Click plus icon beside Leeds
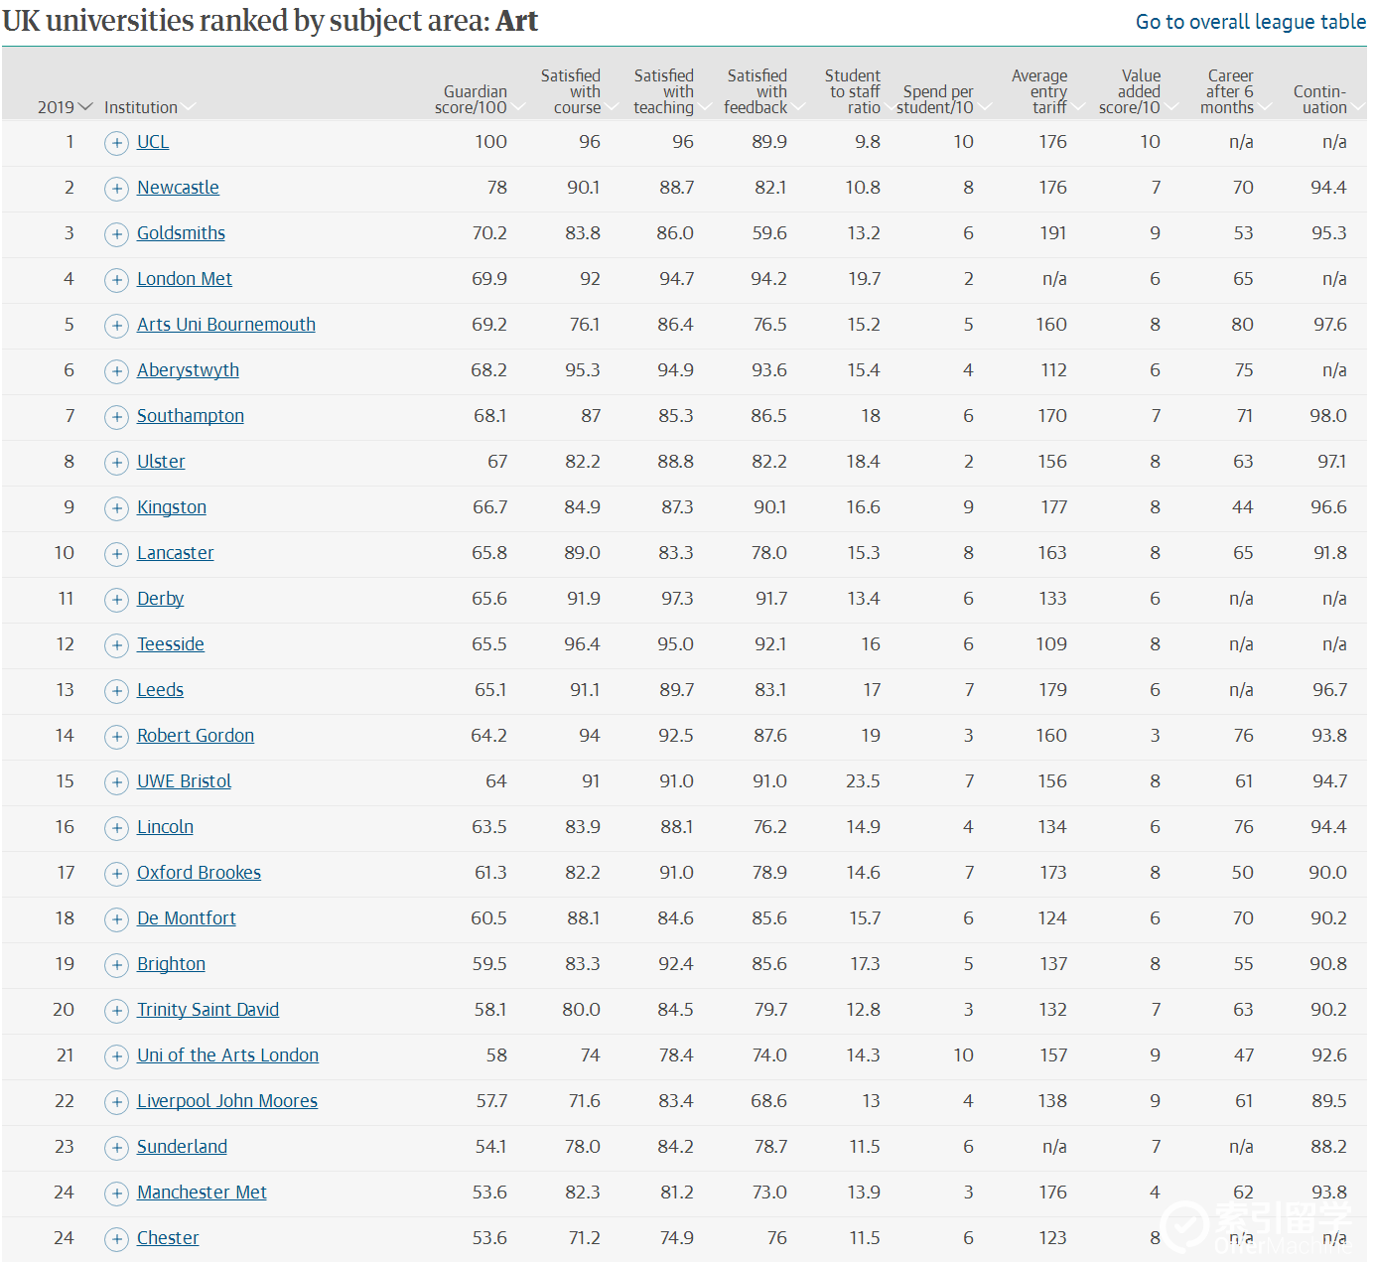Image resolution: width=1375 pixels, height=1264 pixels. (x=117, y=691)
